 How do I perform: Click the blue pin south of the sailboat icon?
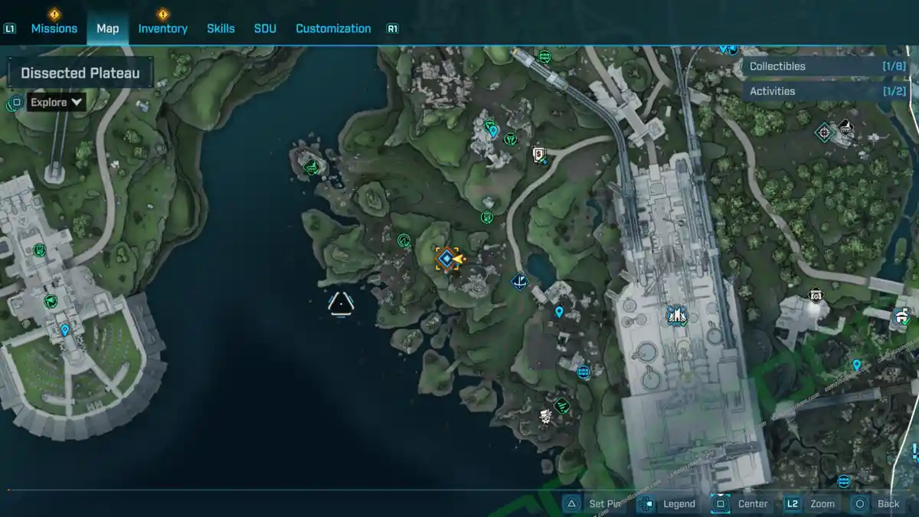pyautogui.click(x=559, y=312)
